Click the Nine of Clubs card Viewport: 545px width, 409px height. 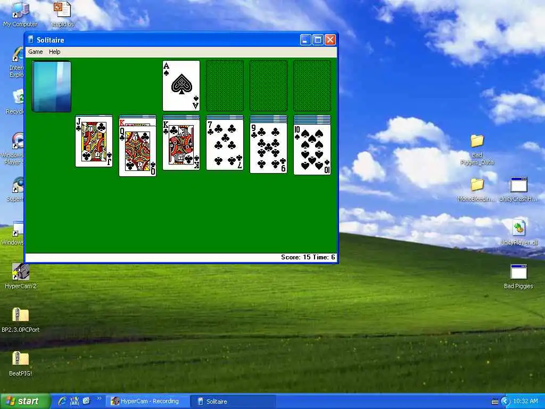point(268,148)
